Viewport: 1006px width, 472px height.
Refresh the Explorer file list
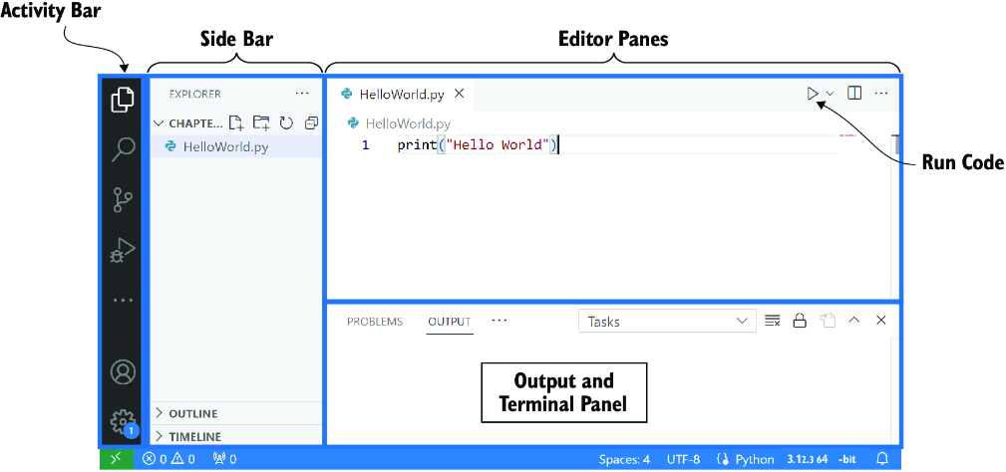tap(286, 122)
